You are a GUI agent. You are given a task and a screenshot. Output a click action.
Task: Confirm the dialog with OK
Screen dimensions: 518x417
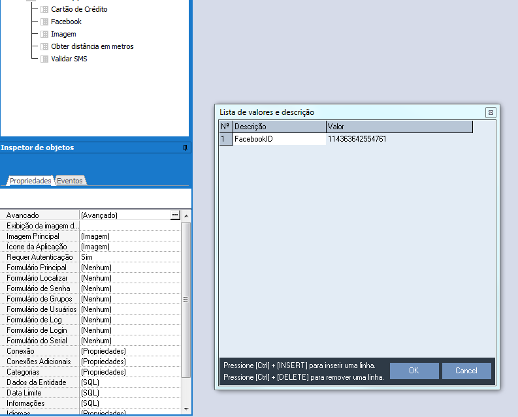414,371
